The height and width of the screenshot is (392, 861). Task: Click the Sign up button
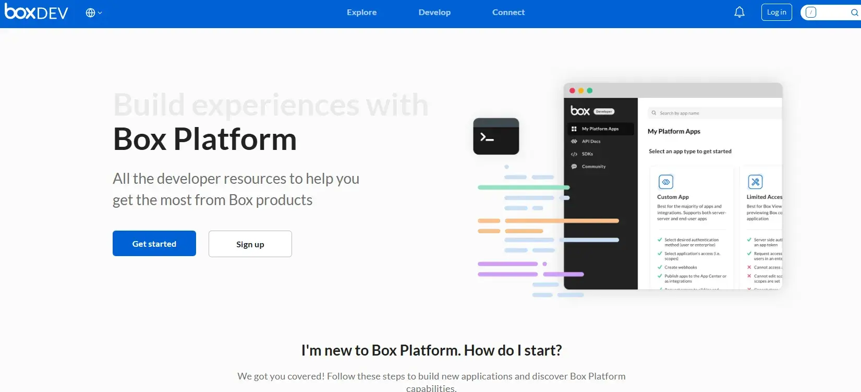click(250, 244)
